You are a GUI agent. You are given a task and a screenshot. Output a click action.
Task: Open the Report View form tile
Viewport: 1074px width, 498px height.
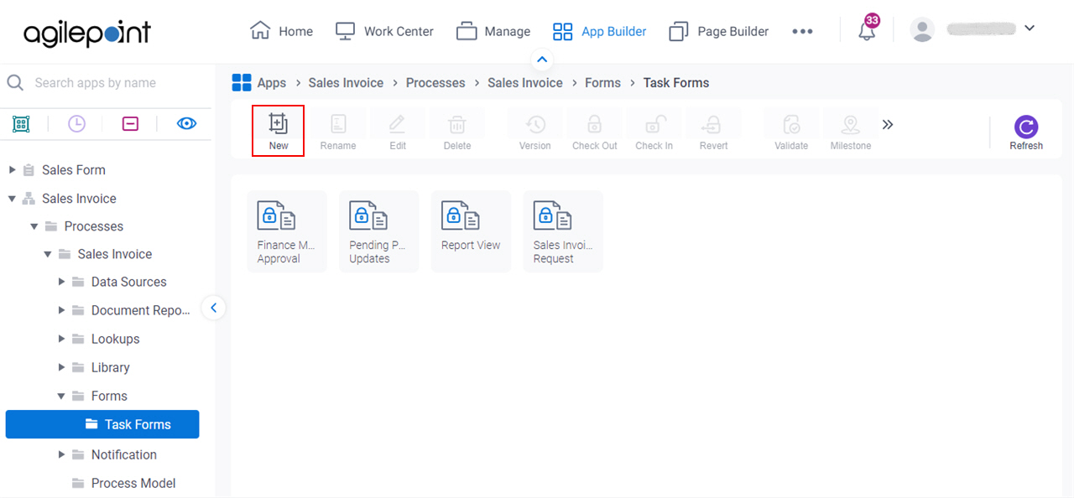click(471, 231)
